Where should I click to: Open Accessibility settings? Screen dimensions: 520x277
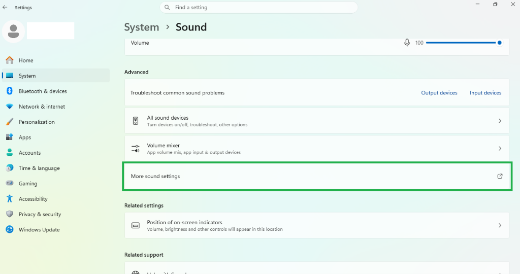tap(56, 198)
